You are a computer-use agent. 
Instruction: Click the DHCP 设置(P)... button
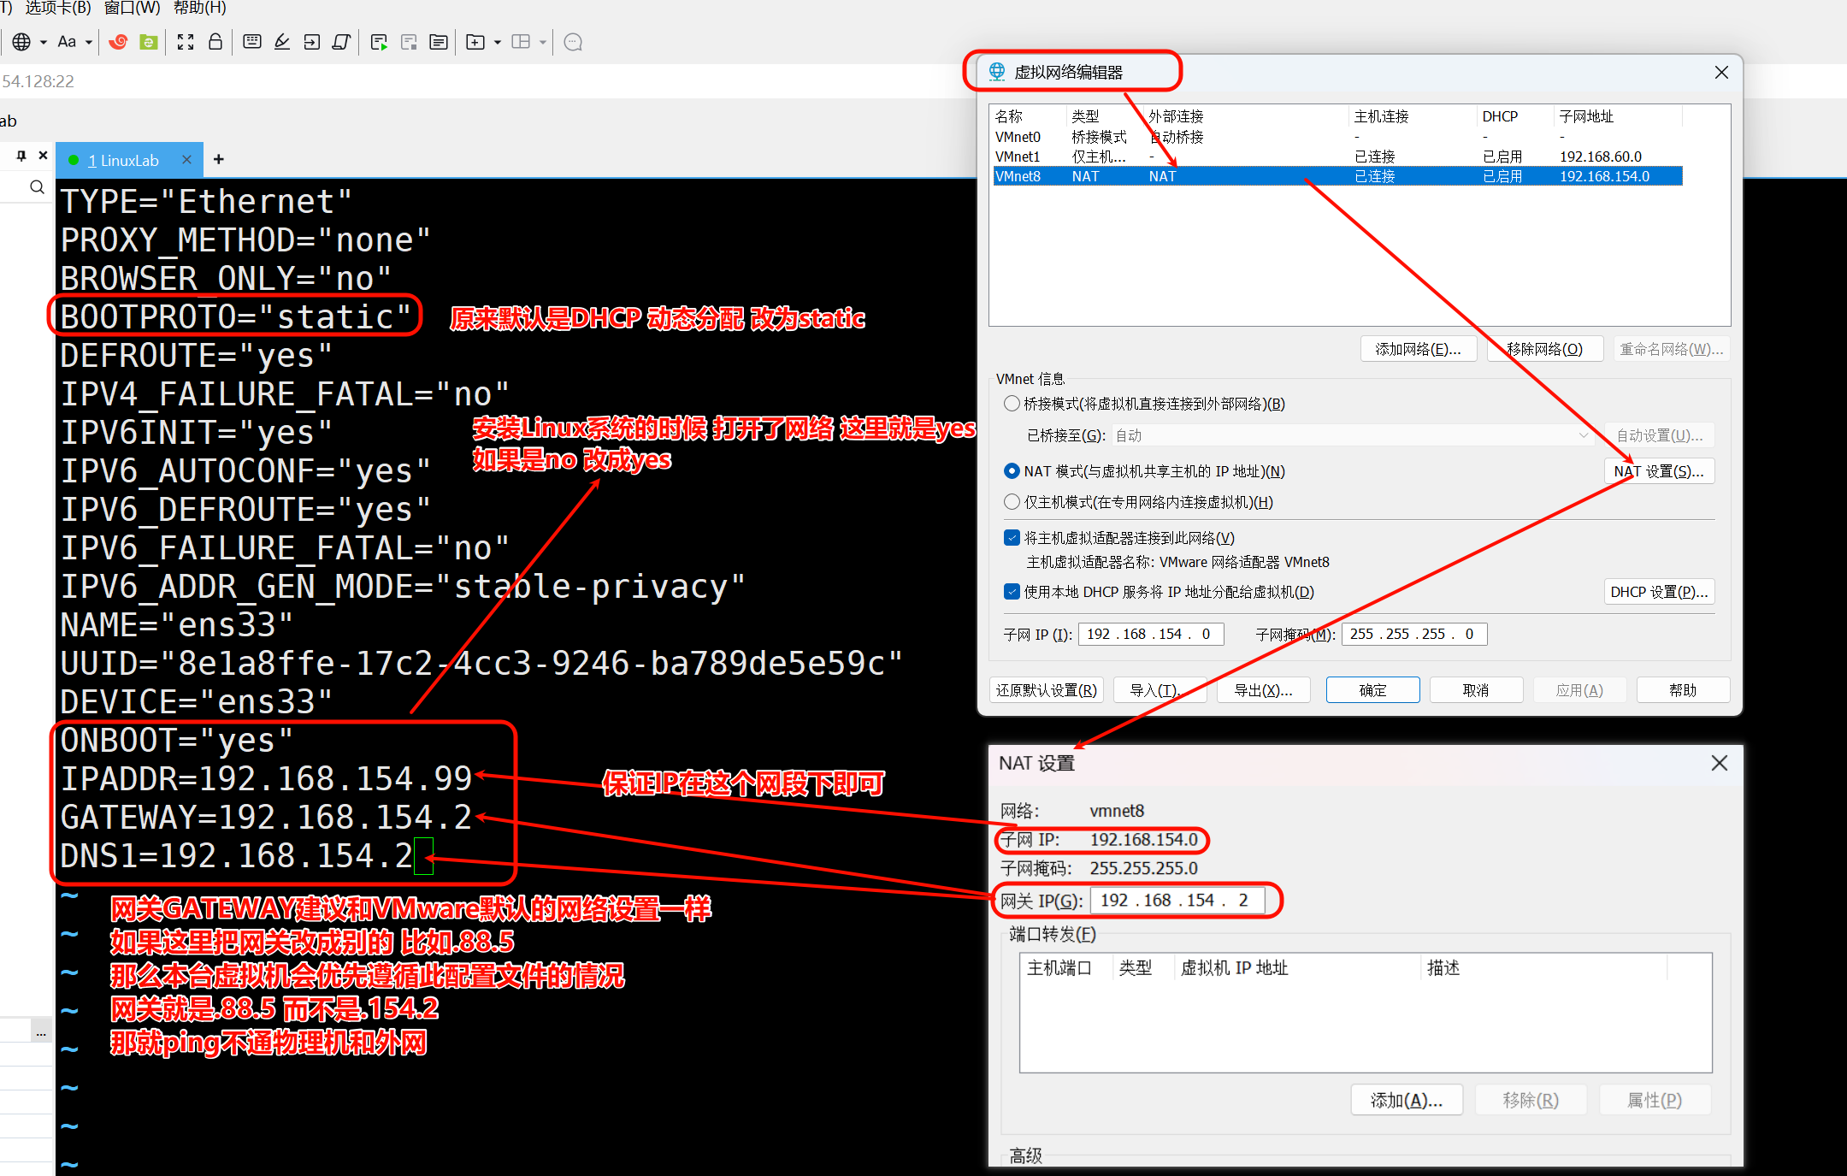click(1659, 592)
